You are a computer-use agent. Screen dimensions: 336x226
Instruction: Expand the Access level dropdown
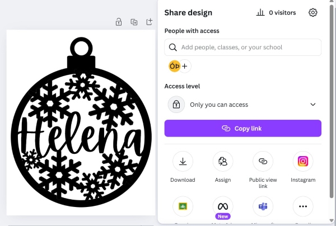(242, 105)
